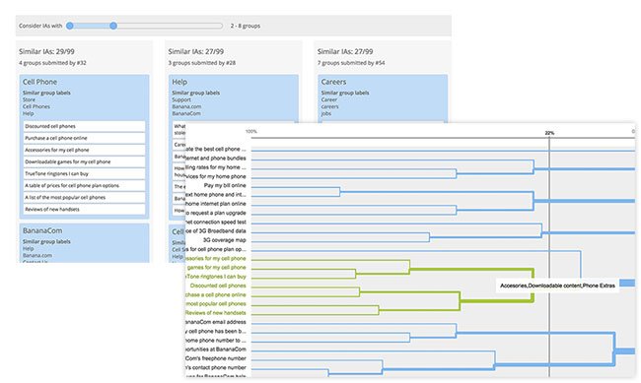The height and width of the screenshot is (383, 641).
Task: Click the 100% label on the dendrogram axis
Action: click(251, 132)
